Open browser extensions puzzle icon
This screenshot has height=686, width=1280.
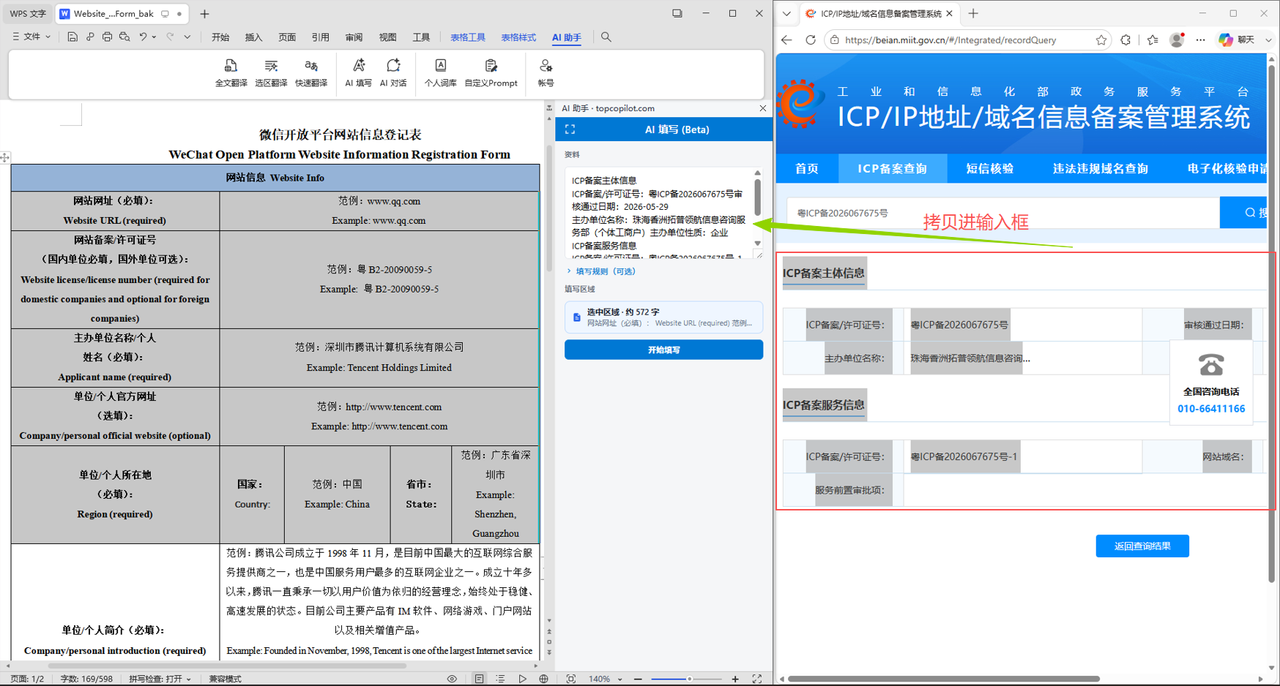(x=1125, y=40)
